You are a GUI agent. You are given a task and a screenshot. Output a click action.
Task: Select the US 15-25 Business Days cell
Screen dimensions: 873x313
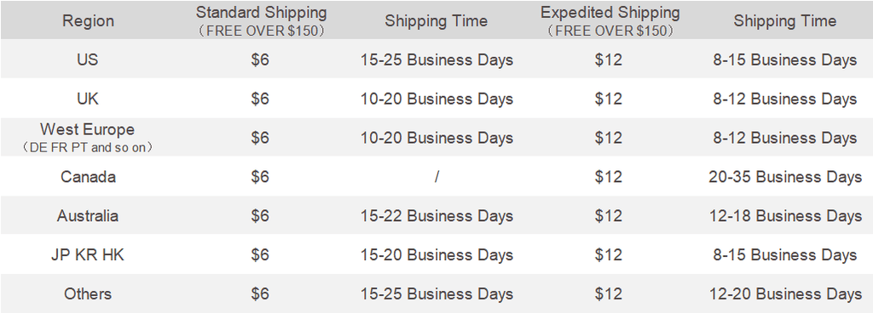(437, 60)
